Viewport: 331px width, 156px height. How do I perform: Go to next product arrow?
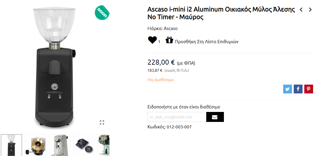pos(310,9)
